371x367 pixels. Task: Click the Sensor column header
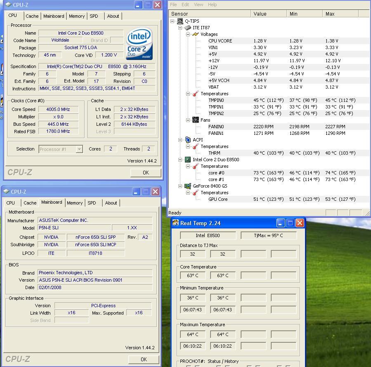[210, 14]
